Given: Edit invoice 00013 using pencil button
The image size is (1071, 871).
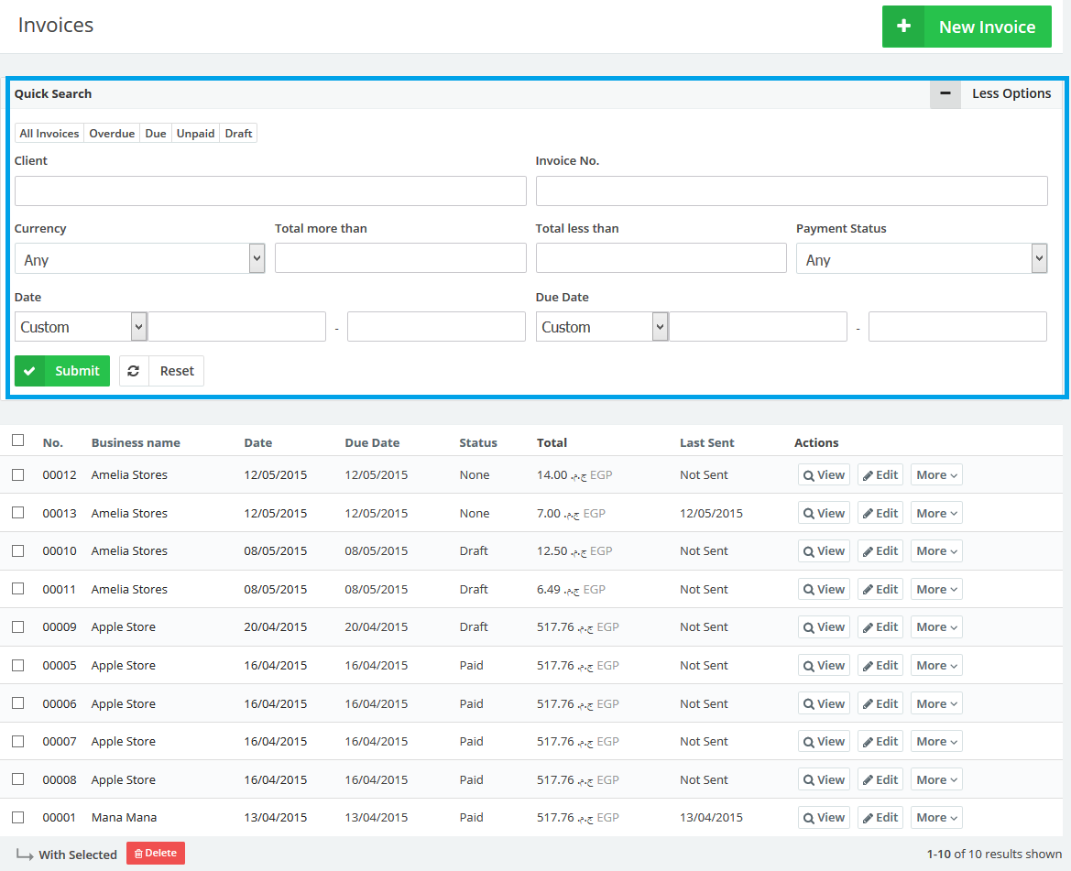Looking at the screenshot, I should 880,513.
